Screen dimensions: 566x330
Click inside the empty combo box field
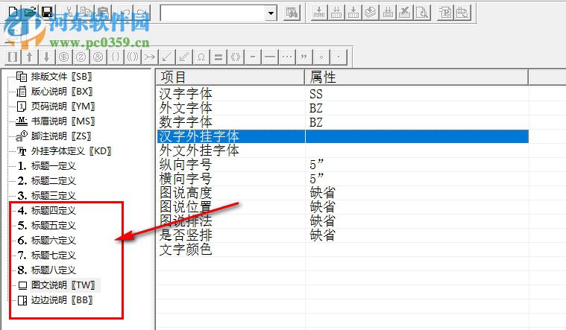[213, 13]
